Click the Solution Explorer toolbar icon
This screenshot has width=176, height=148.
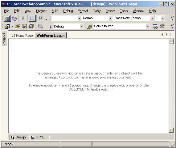click(155, 26)
